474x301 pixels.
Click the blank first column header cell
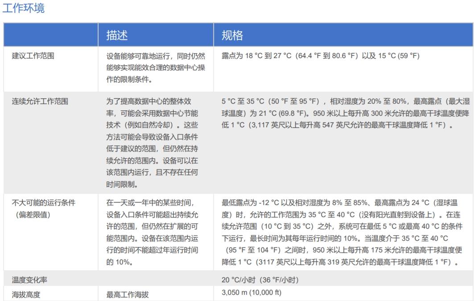[51, 35]
